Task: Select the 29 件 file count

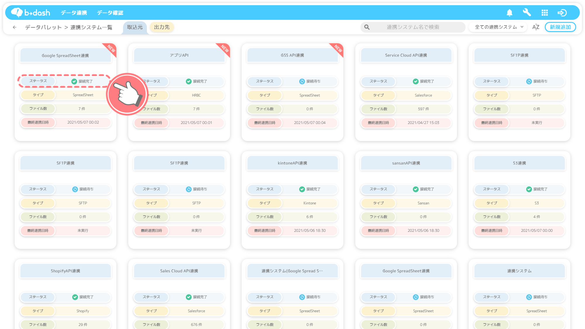Action: click(x=83, y=325)
